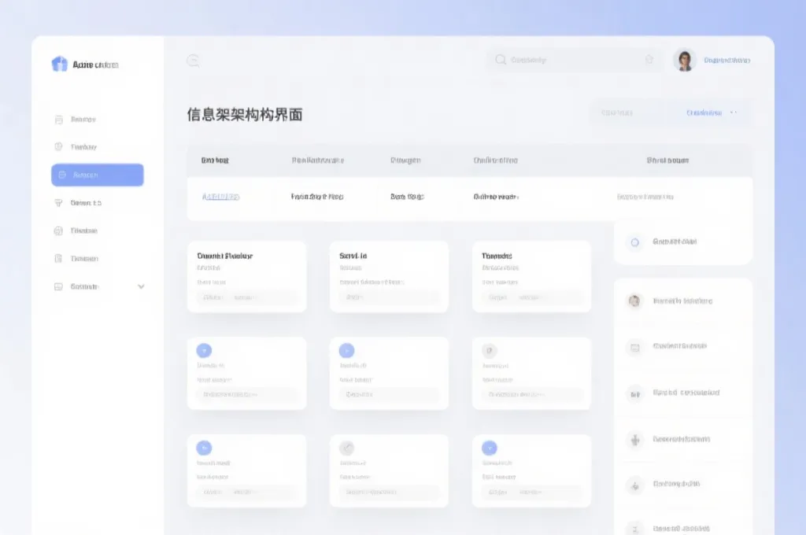Click the magnifier icon left of header
The height and width of the screenshot is (535, 806).
(x=193, y=61)
